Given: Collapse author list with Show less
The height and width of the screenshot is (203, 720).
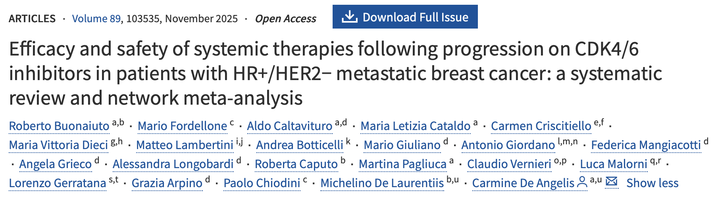Looking at the screenshot, I should pos(652,183).
